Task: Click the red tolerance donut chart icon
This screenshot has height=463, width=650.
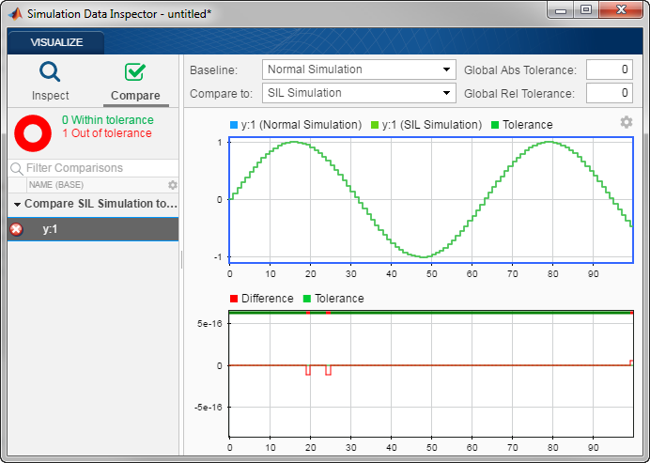Action: point(32,132)
